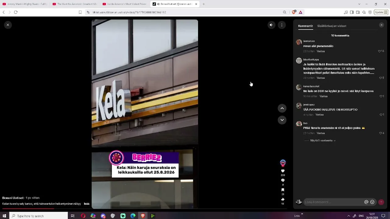Switch to The Hunt for America's Smartest Killer tab
390x219 pixels.
click(75, 4)
